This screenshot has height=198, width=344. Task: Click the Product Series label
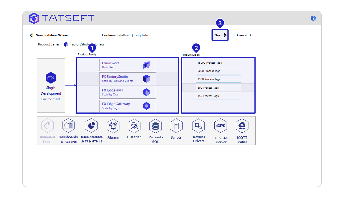pos(49,44)
